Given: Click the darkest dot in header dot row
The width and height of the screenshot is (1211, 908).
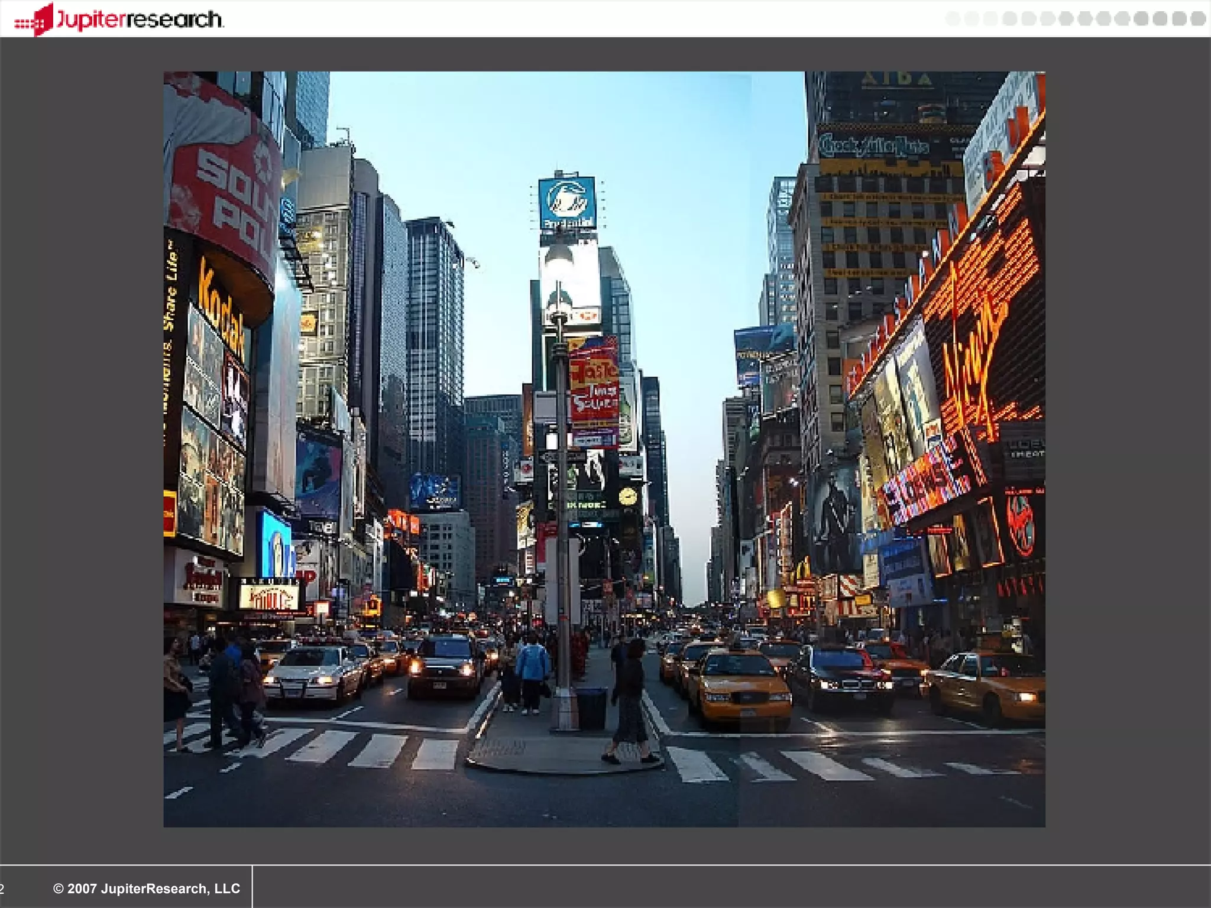Looking at the screenshot, I should [1198, 19].
